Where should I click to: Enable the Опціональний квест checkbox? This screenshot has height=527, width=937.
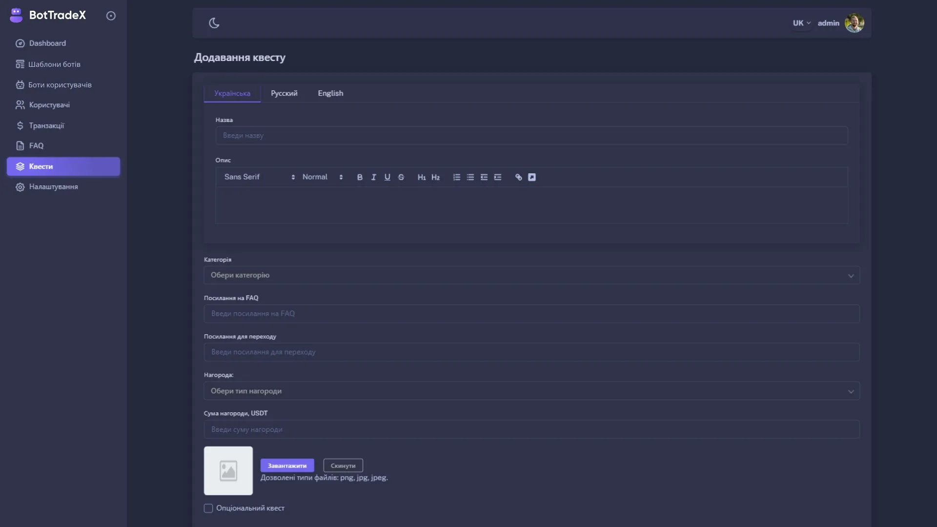208,508
